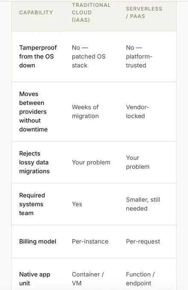Viewport: 188px width, 290px height.
Task: Click the 'No — patched OS stack' cell
Action: [88, 56]
